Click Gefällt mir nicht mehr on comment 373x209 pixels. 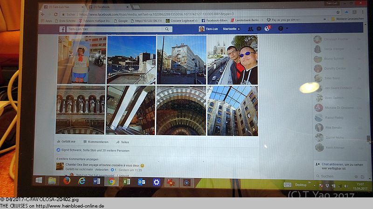pyautogui.click(x=79, y=170)
